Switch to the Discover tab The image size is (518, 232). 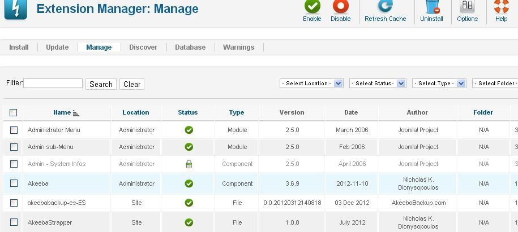pyautogui.click(x=143, y=47)
